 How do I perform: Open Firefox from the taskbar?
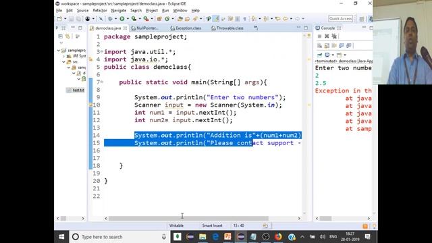click(x=278, y=237)
